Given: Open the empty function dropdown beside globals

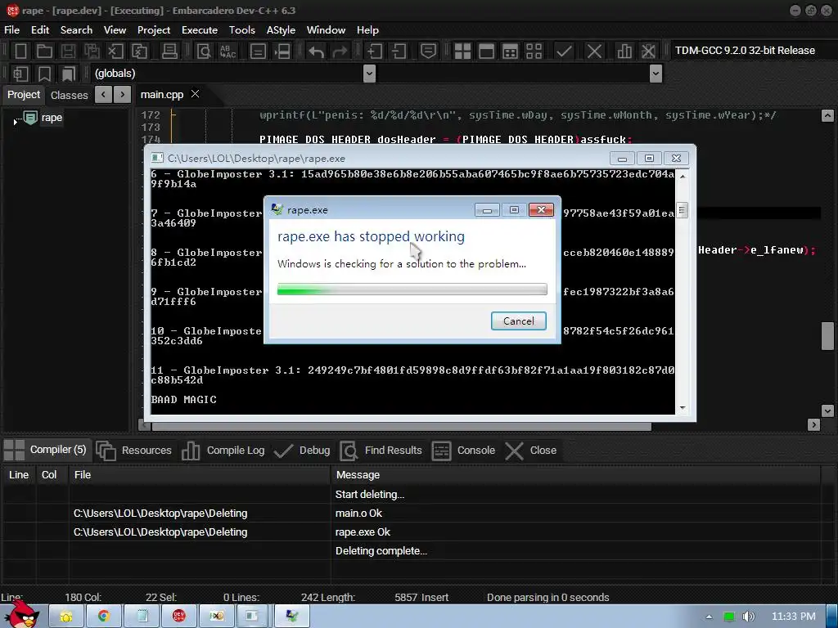Looking at the screenshot, I should pyautogui.click(x=656, y=74).
